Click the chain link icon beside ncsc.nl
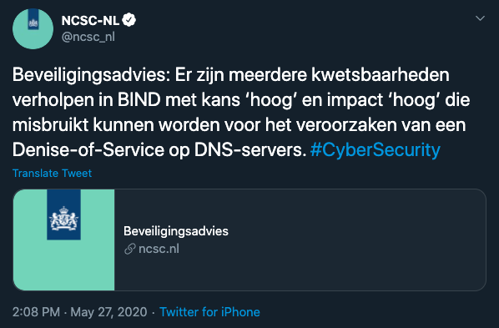 pyautogui.click(x=130, y=249)
